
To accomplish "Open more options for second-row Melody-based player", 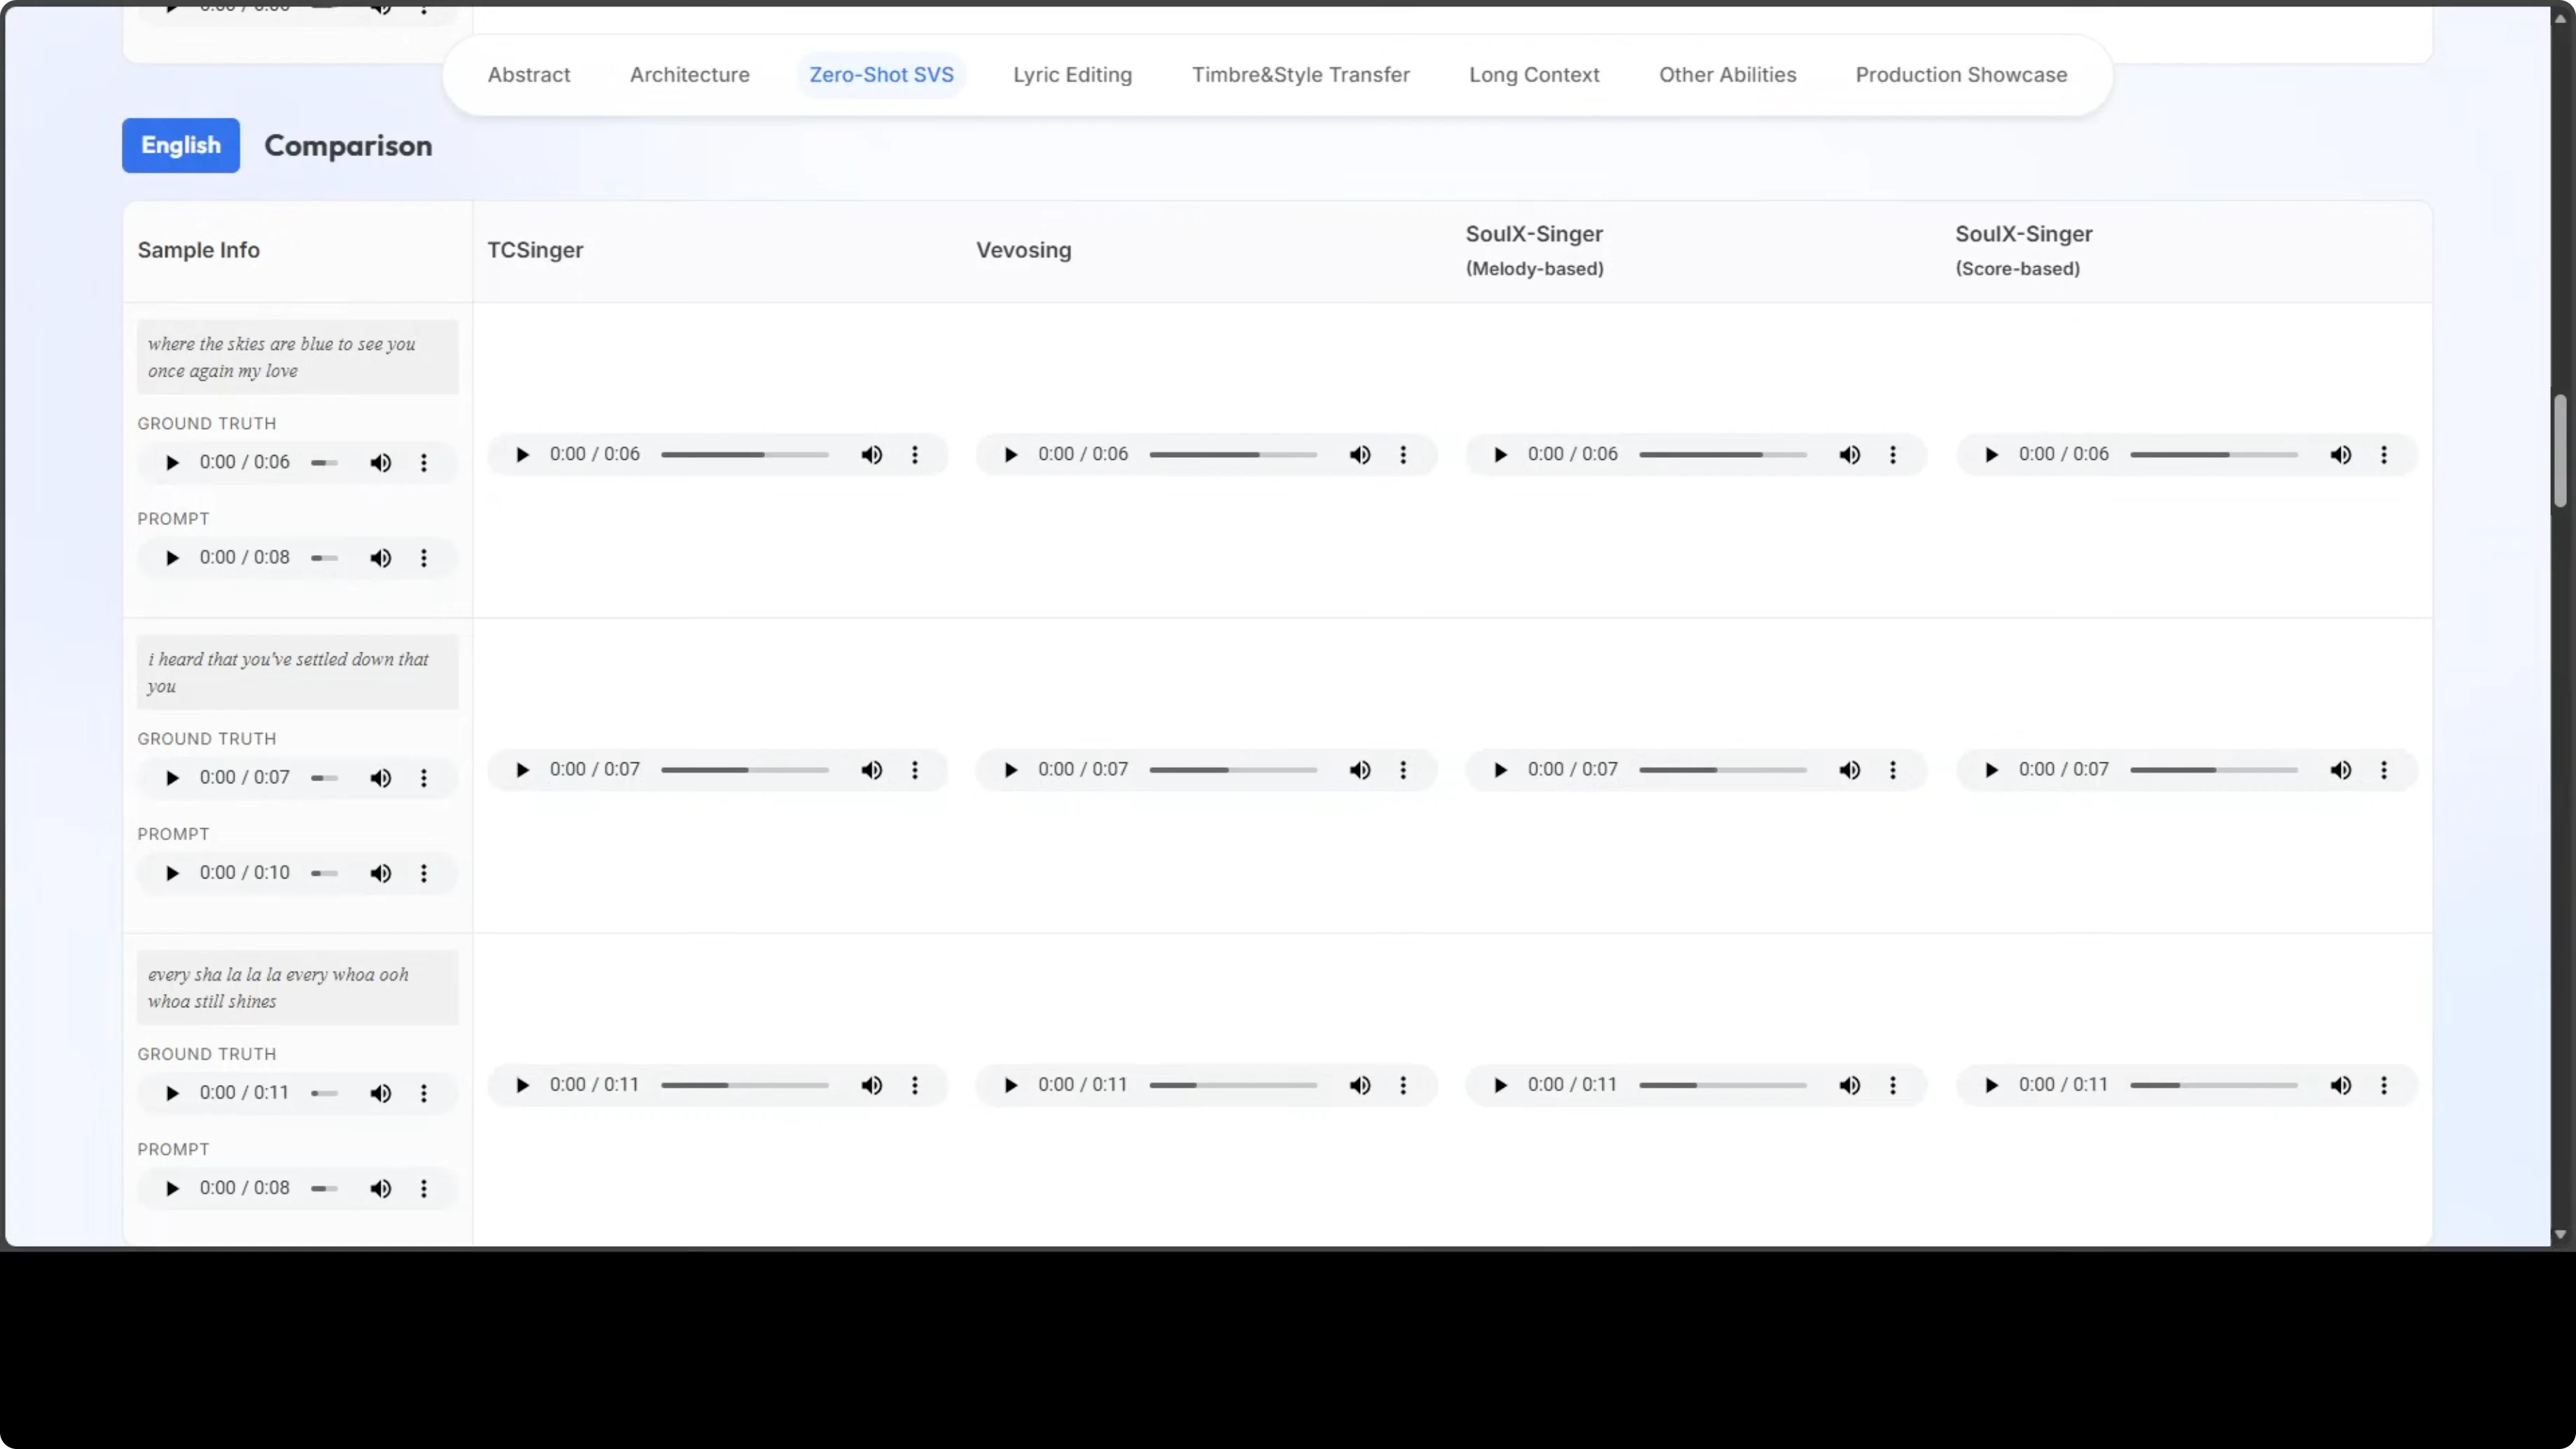I will point(1893,770).
